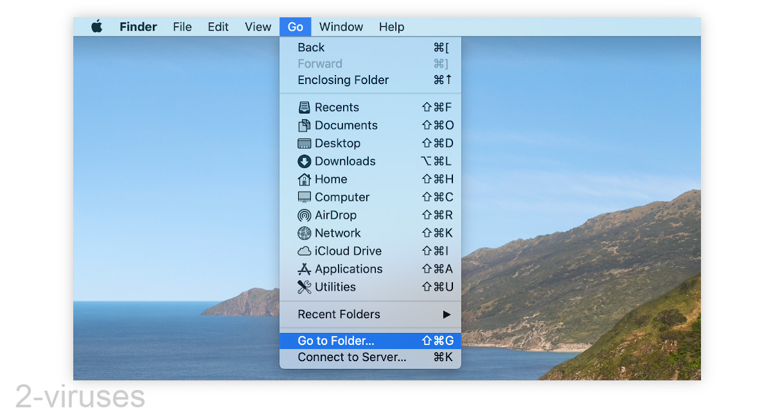Open the Help menu
Viewport: 771px width, 415px height.
point(391,27)
